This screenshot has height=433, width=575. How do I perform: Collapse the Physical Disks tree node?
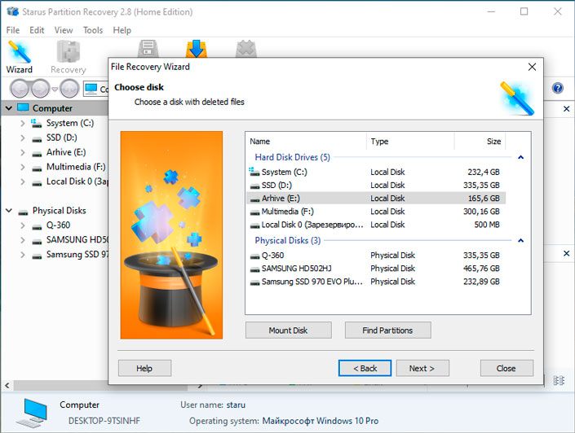(x=9, y=211)
